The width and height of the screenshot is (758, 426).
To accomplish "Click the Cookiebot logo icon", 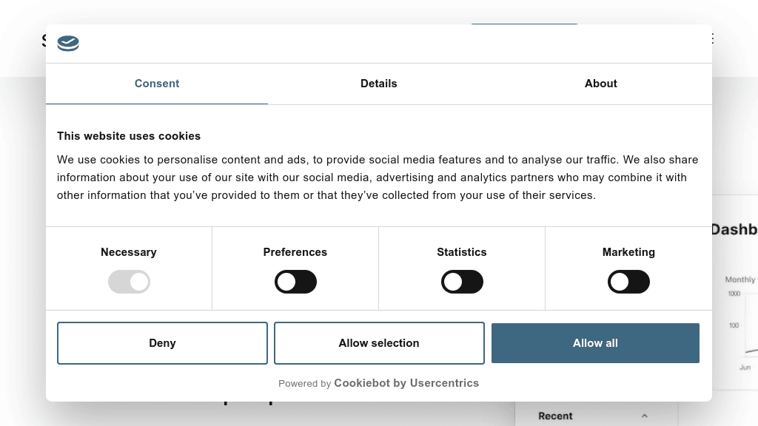I will 68,44.
